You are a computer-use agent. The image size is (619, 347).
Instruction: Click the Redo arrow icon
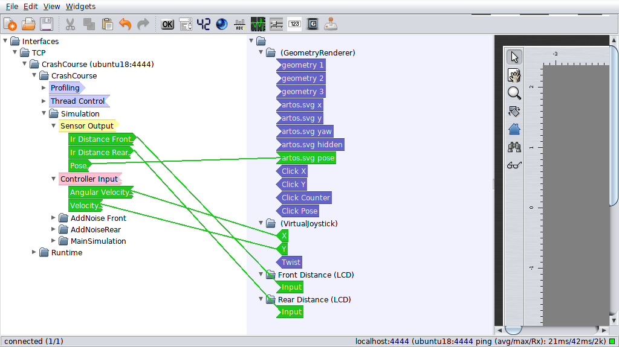point(143,25)
